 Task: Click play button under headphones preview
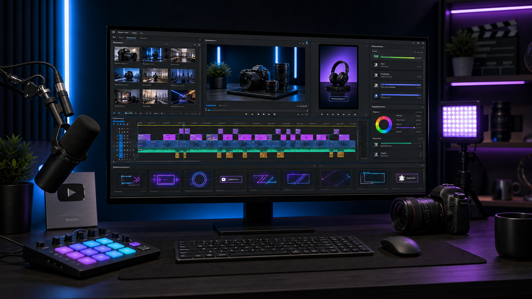338,114
